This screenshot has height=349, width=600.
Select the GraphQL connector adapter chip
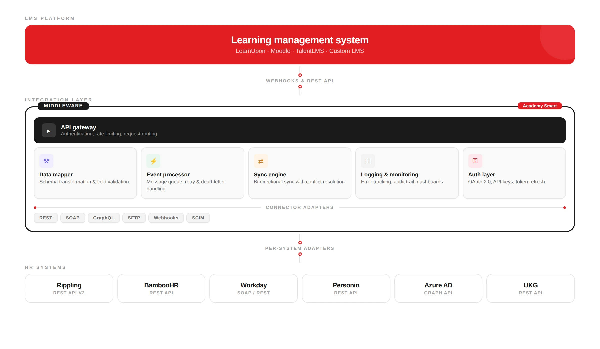click(x=104, y=218)
